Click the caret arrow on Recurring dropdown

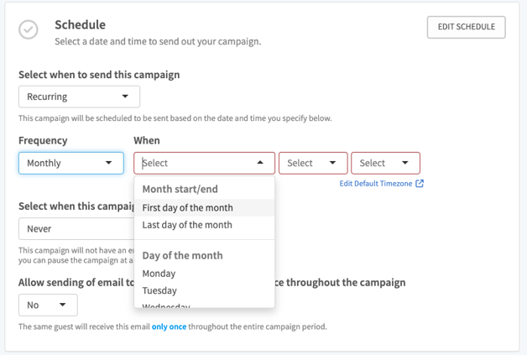click(x=126, y=97)
